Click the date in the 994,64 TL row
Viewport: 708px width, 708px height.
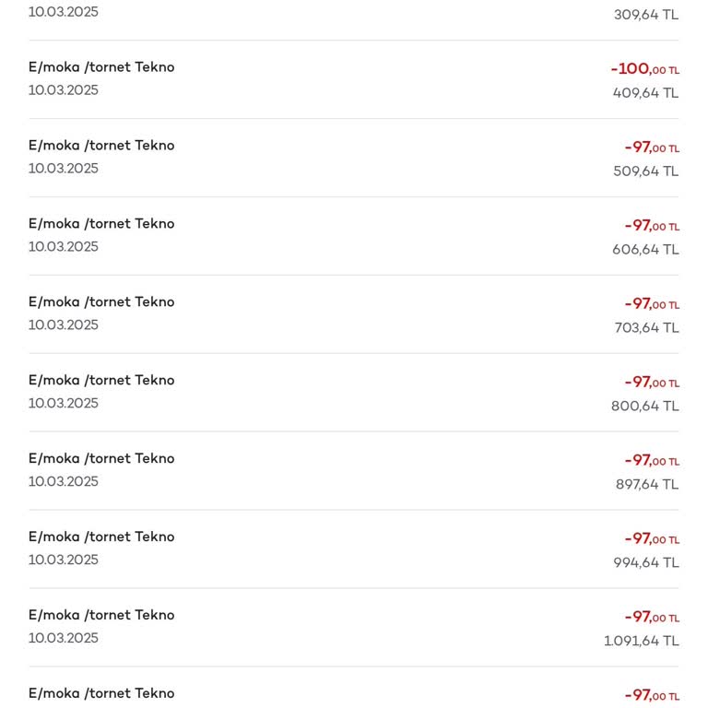click(64, 560)
